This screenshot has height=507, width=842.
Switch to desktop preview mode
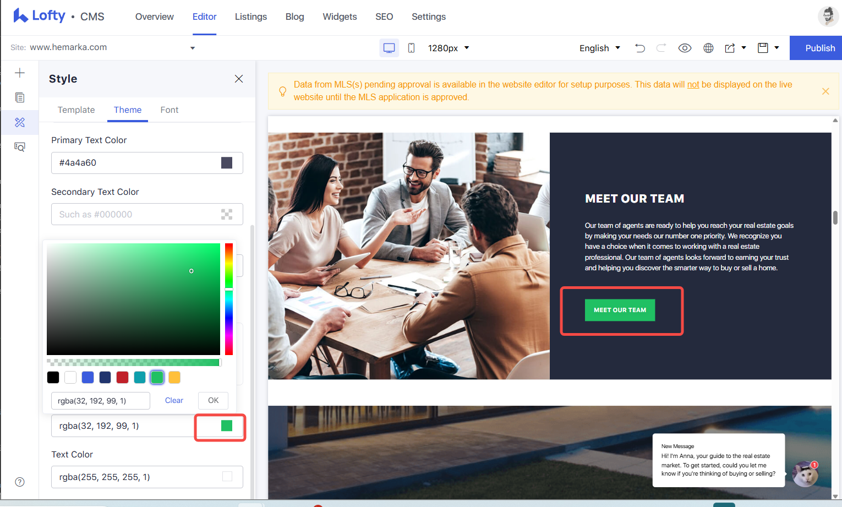[x=389, y=48]
